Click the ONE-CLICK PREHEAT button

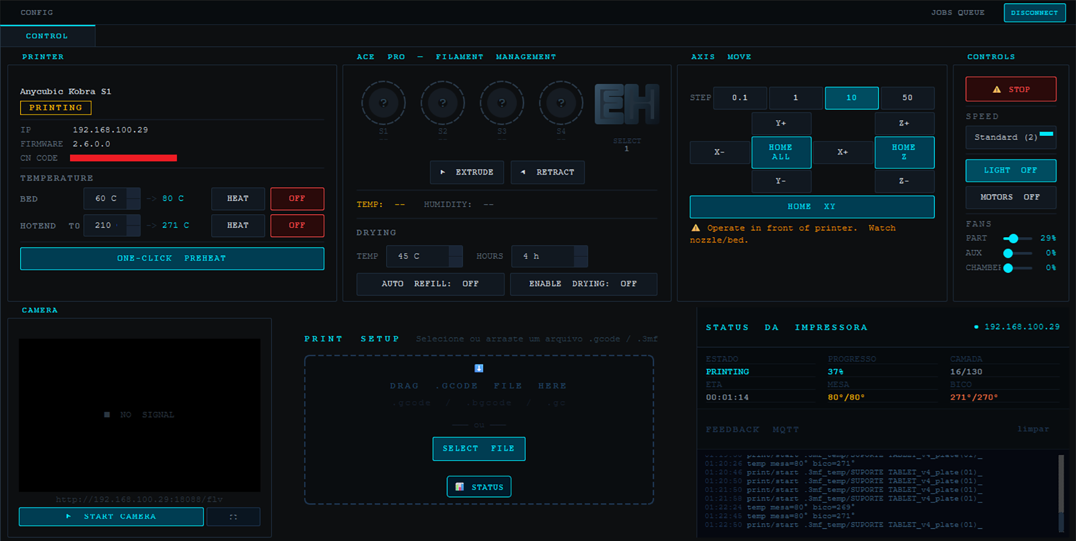172,258
